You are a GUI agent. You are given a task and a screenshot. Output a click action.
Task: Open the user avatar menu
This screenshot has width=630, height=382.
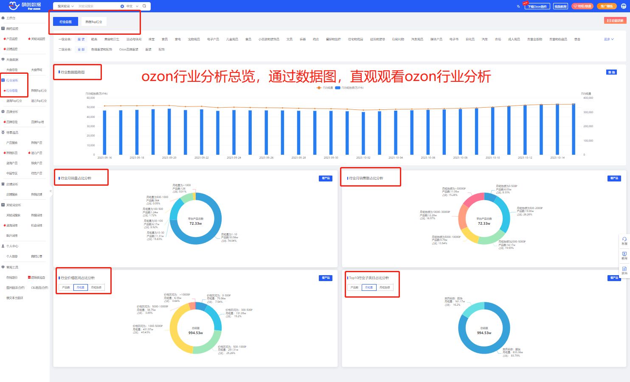click(623, 6)
